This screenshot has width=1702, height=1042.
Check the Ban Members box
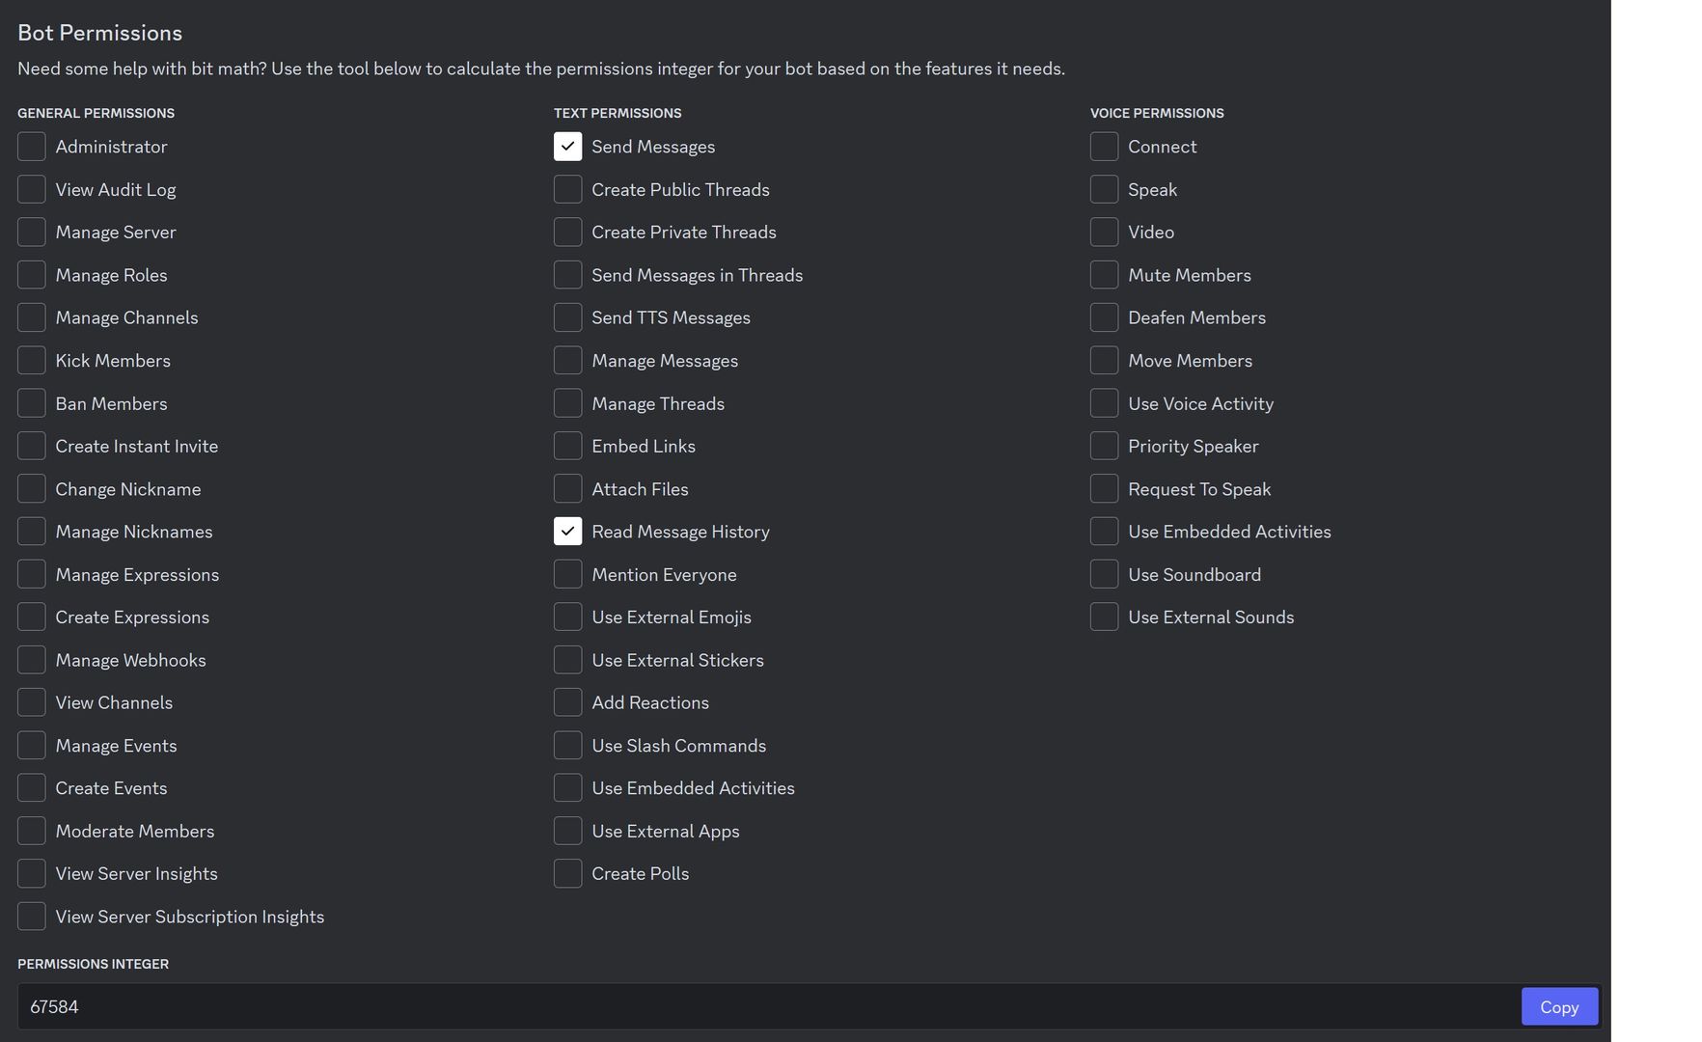[32, 403]
